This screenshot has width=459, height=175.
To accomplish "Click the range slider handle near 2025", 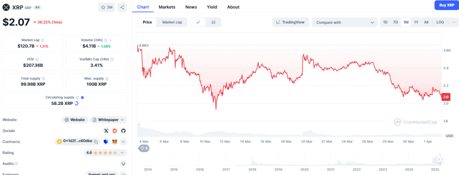I will [440, 159].
